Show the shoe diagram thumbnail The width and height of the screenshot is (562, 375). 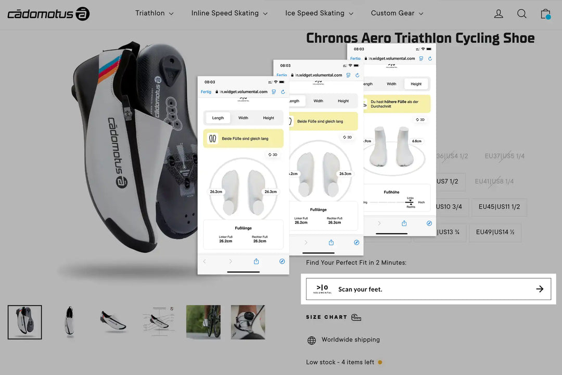coord(159,322)
